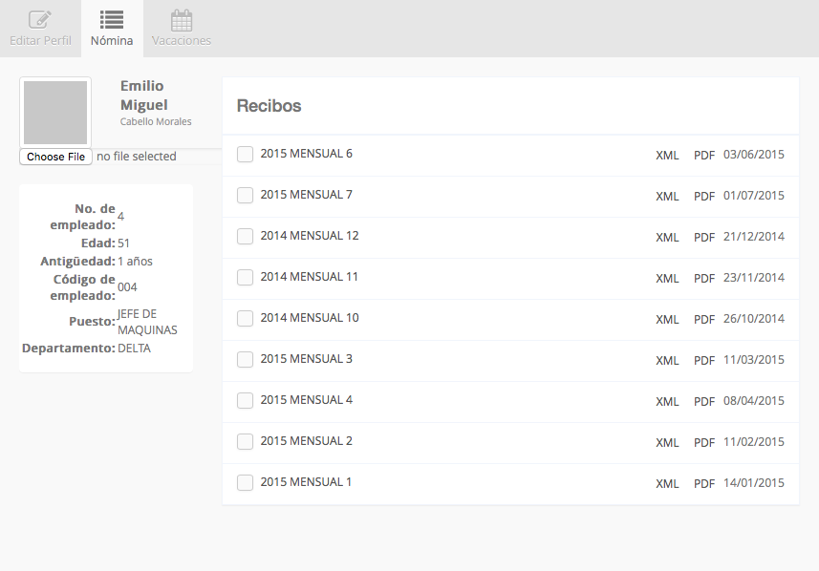Check the box for 2015 MENSUAL 6
The image size is (819, 571).
click(245, 154)
